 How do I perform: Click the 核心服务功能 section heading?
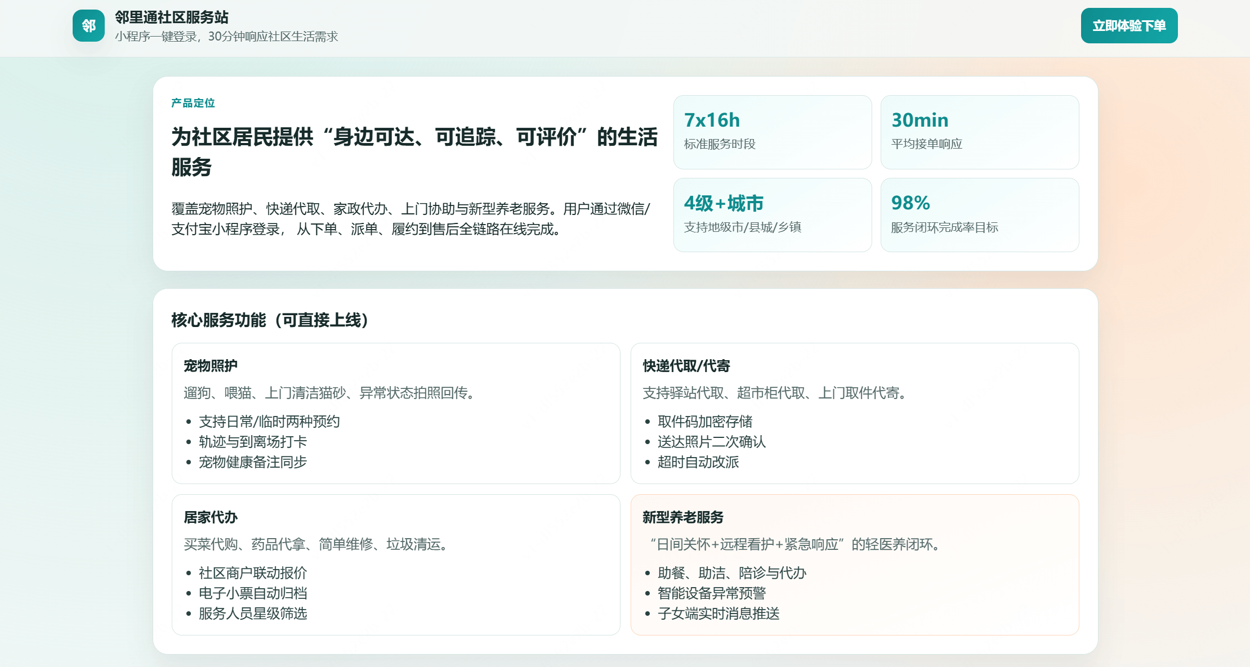(270, 320)
